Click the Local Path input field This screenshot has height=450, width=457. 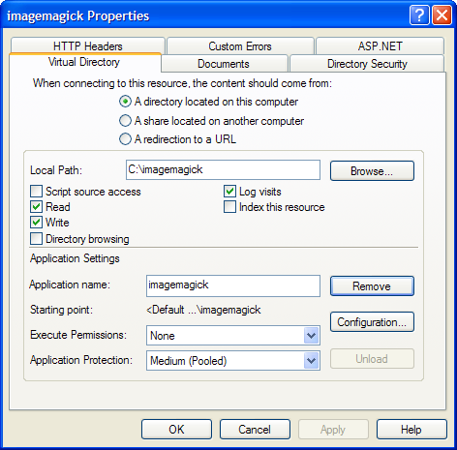click(223, 169)
